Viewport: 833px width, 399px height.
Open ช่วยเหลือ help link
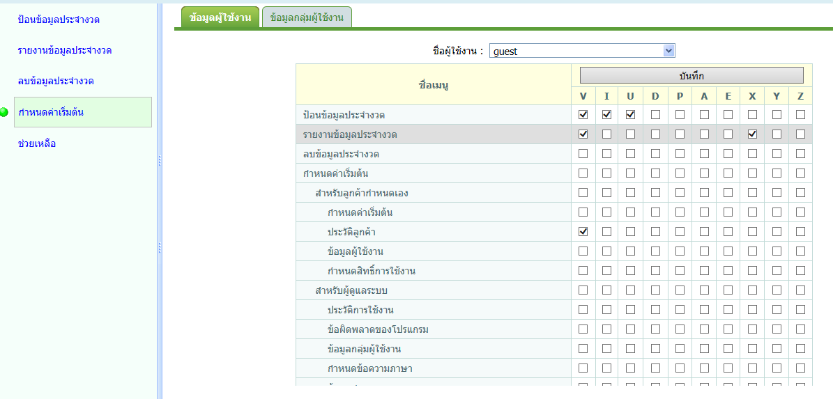click(37, 143)
